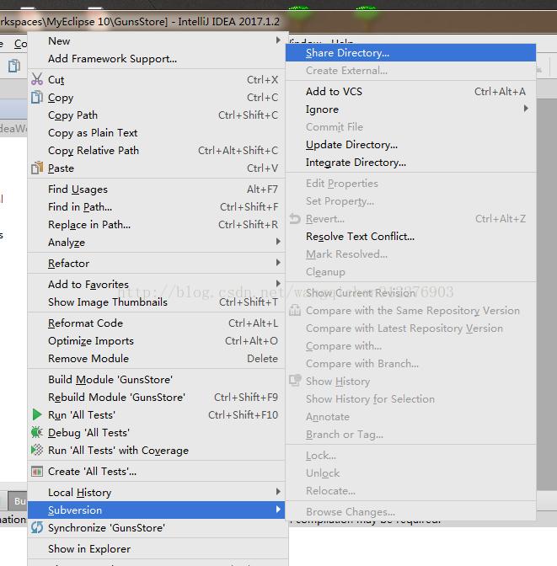Viewport: 557px width, 566px height.
Task: Click Show Current Revision entry
Action: (x=410, y=293)
